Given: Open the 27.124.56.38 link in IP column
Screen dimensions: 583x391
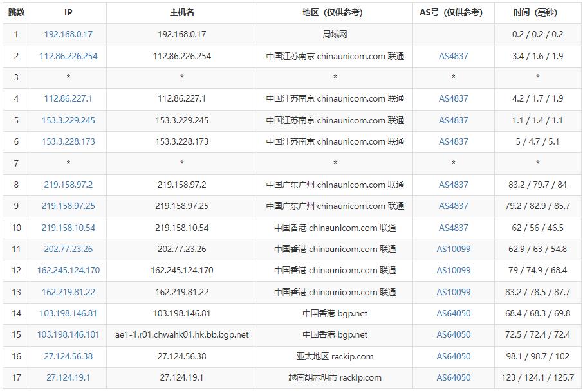Looking at the screenshot, I should [68, 356].
